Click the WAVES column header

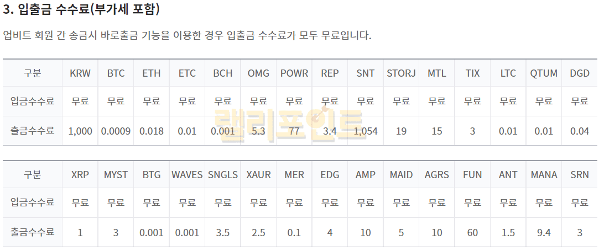[x=187, y=174]
